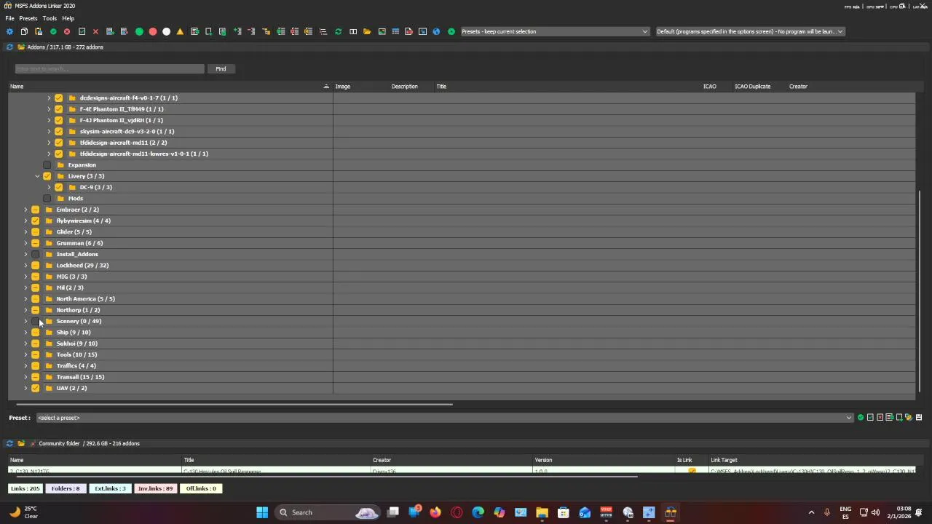
Task: Click the green refresh arrows toolbar icon
Action: tap(338, 31)
